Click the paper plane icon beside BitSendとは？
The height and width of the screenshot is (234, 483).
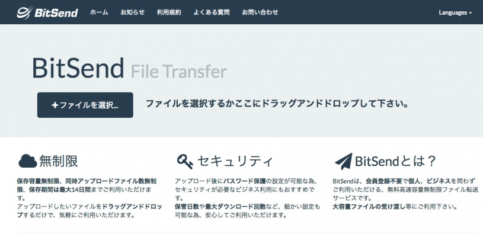(343, 161)
